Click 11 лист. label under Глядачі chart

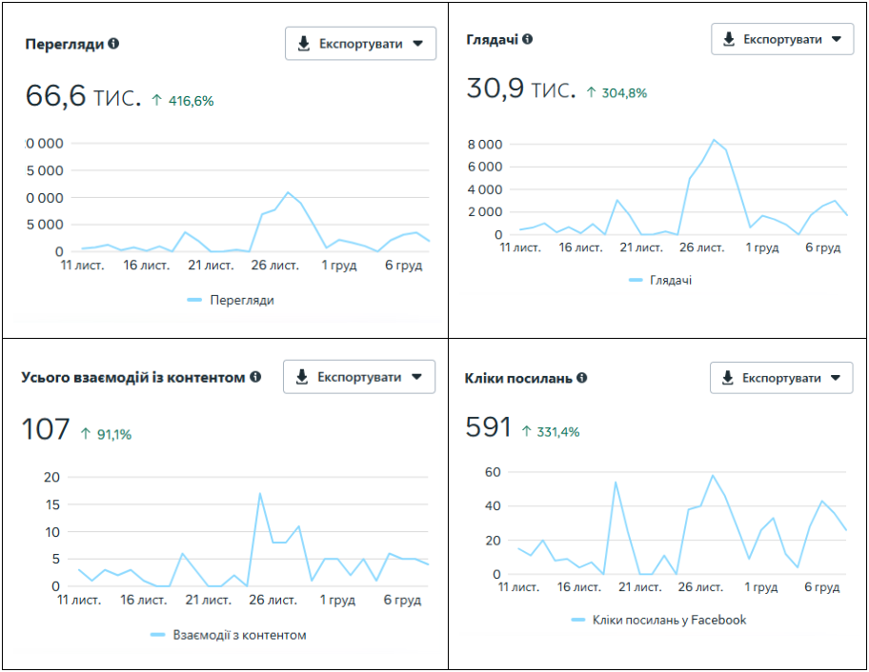[520, 247]
